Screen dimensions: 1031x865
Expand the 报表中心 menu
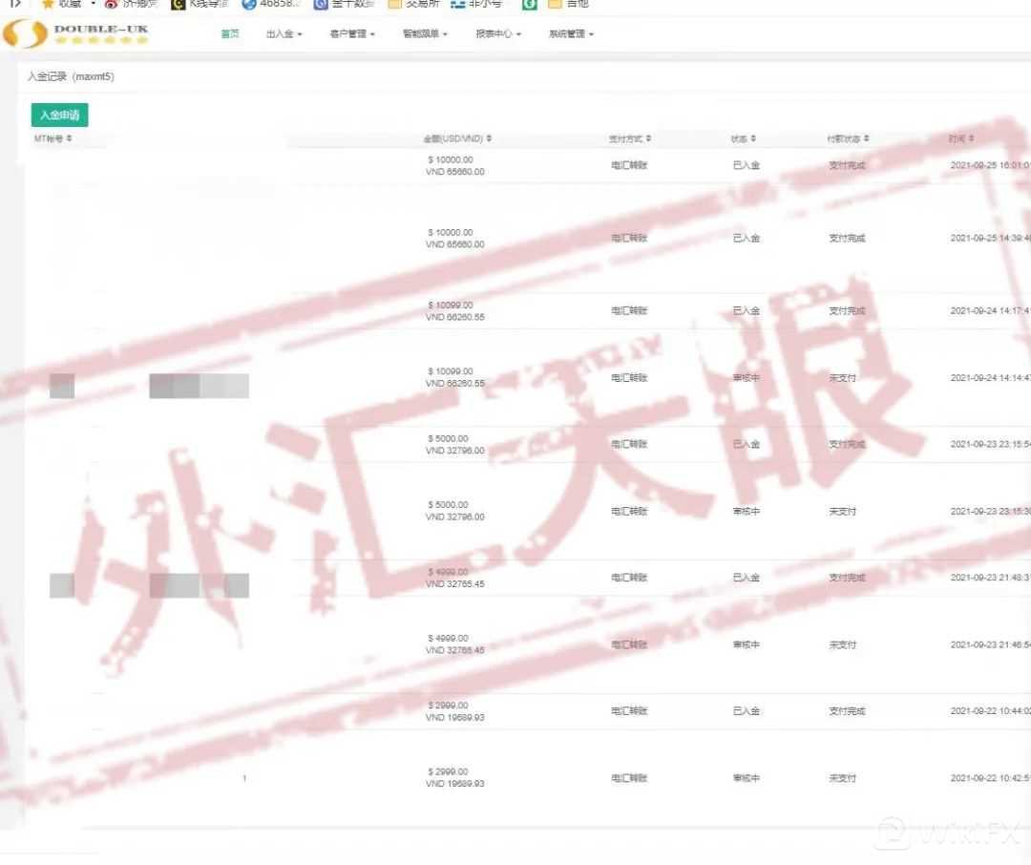pyautogui.click(x=498, y=33)
